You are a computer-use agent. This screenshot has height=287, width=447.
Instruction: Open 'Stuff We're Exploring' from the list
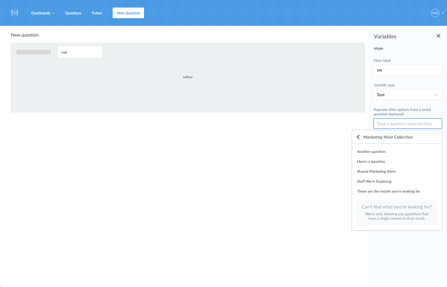(x=374, y=181)
